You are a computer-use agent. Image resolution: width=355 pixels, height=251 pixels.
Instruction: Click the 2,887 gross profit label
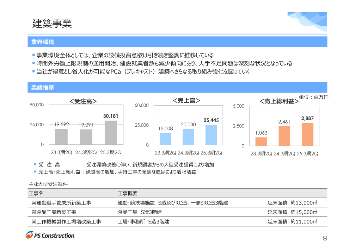tap(308, 118)
